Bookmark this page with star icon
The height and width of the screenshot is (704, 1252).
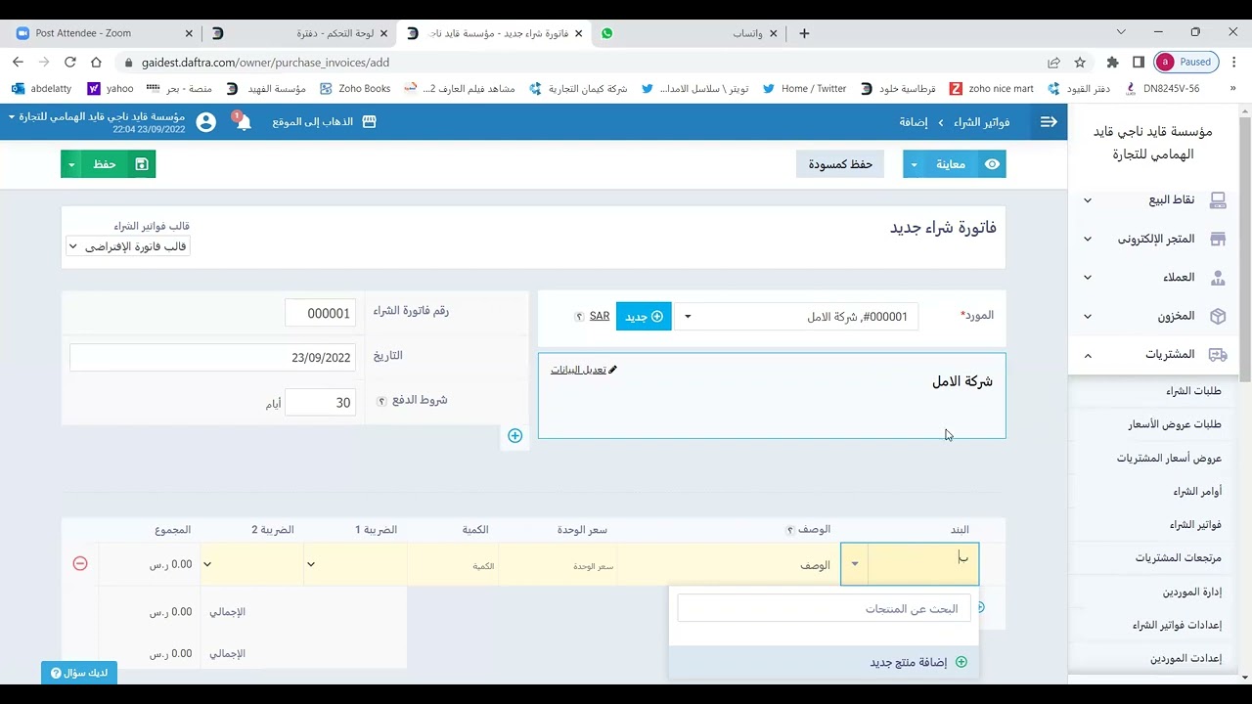point(1080,62)
